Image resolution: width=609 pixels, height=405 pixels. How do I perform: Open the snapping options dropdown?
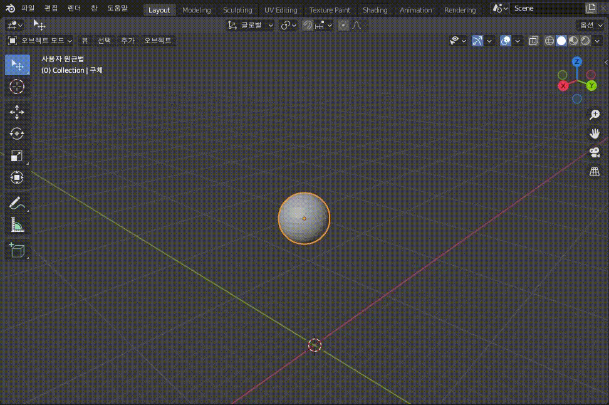point(323,25)
